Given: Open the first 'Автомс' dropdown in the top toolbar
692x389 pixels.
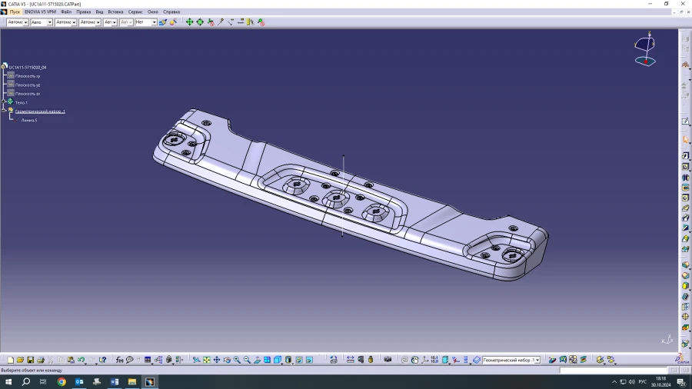Looking at the screenshot, I should (25, 22).
